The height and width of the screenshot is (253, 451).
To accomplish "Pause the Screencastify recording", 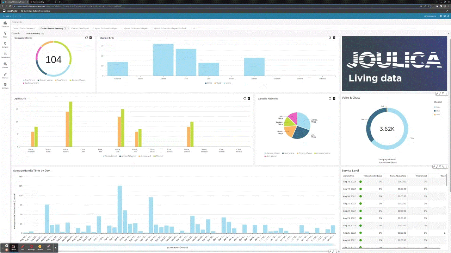I will [6, 246].
